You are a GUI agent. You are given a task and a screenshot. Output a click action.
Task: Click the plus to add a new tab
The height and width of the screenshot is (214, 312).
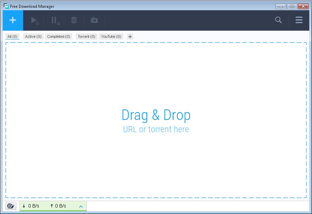pos(130,36)
